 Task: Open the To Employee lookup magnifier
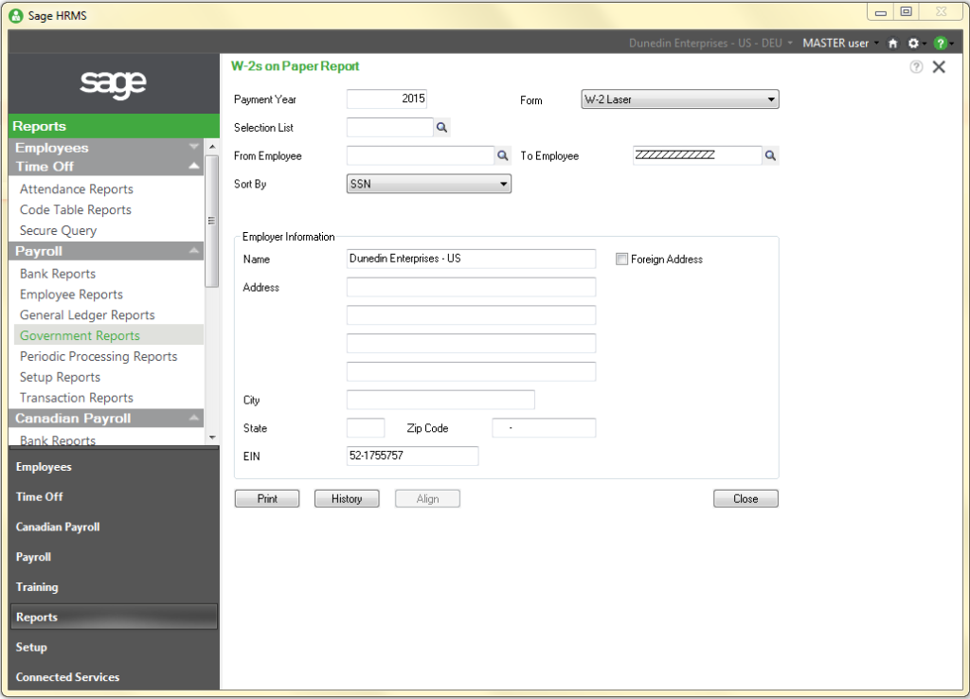[770, 155]
